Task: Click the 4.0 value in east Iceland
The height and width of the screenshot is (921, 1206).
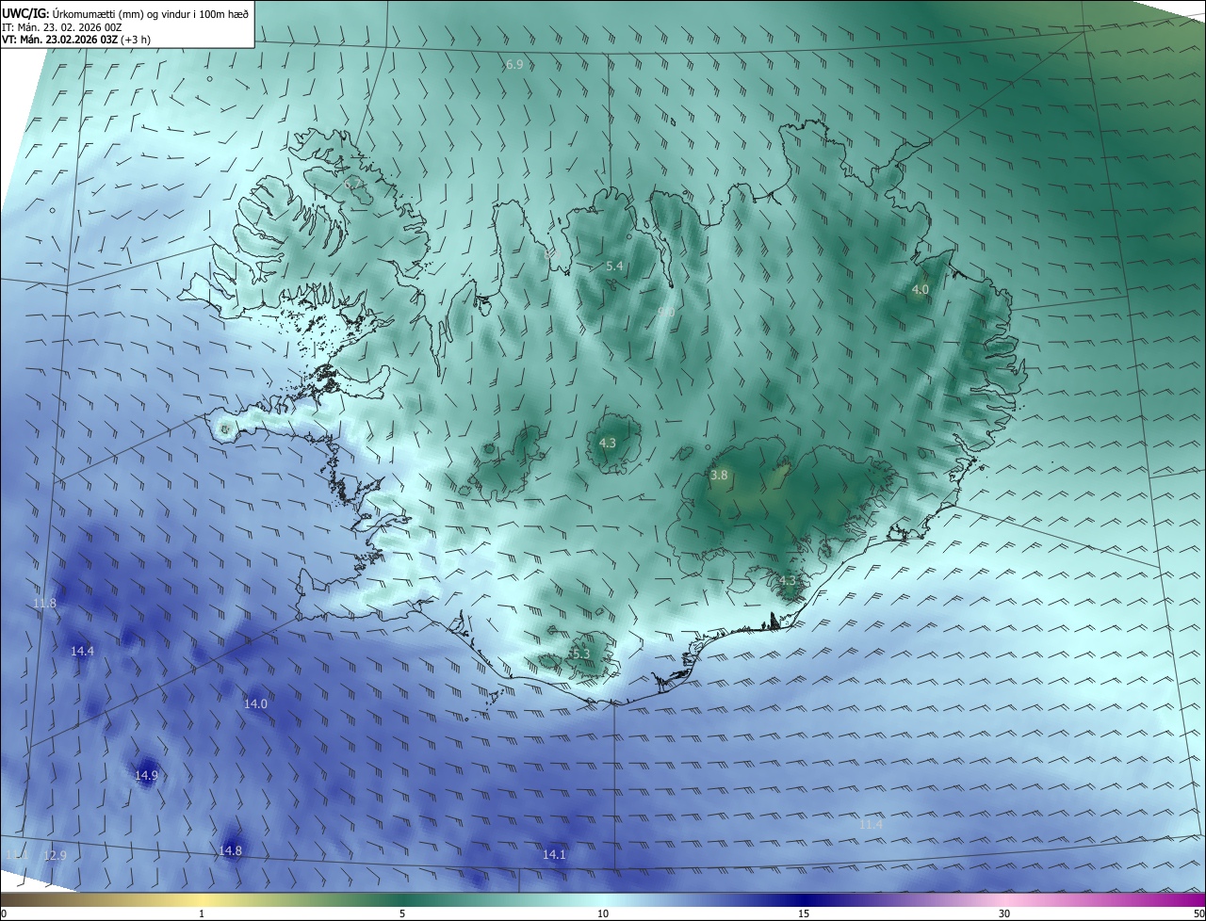Action: [920, 290]
